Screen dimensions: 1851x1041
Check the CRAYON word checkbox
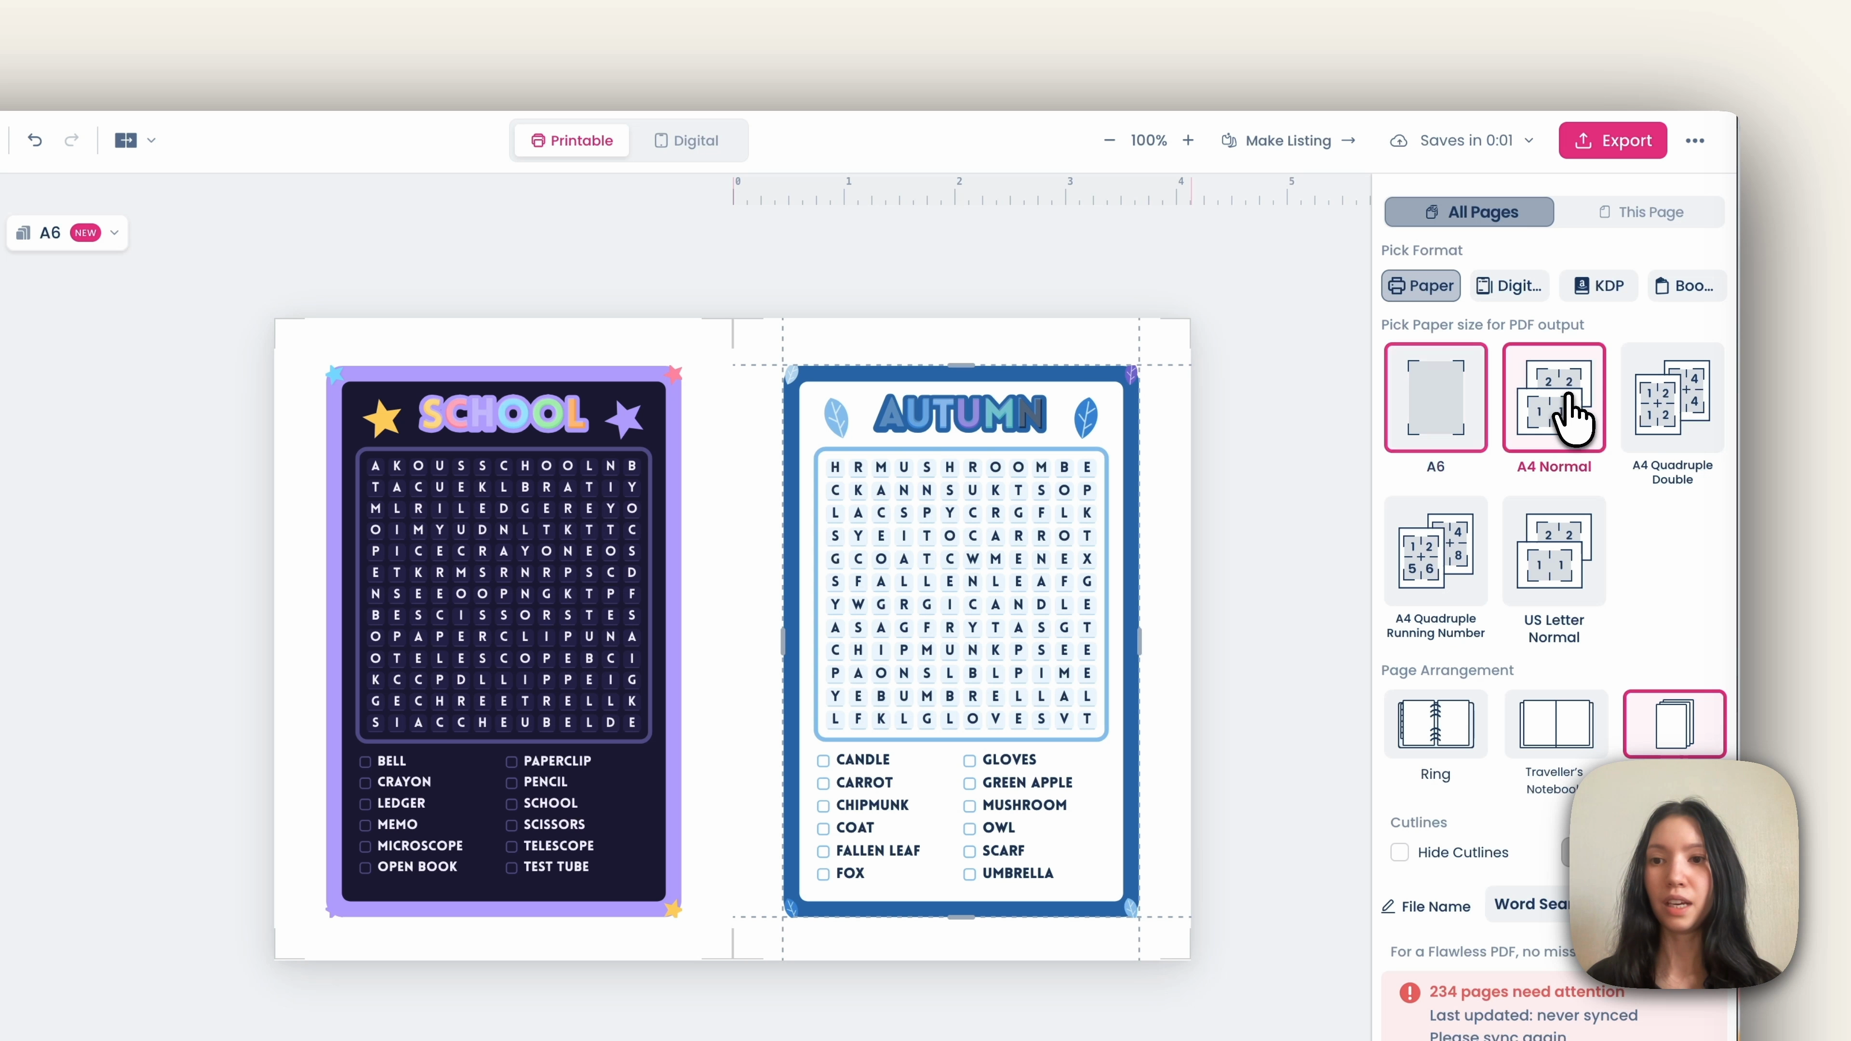click(x=365, y=782)
